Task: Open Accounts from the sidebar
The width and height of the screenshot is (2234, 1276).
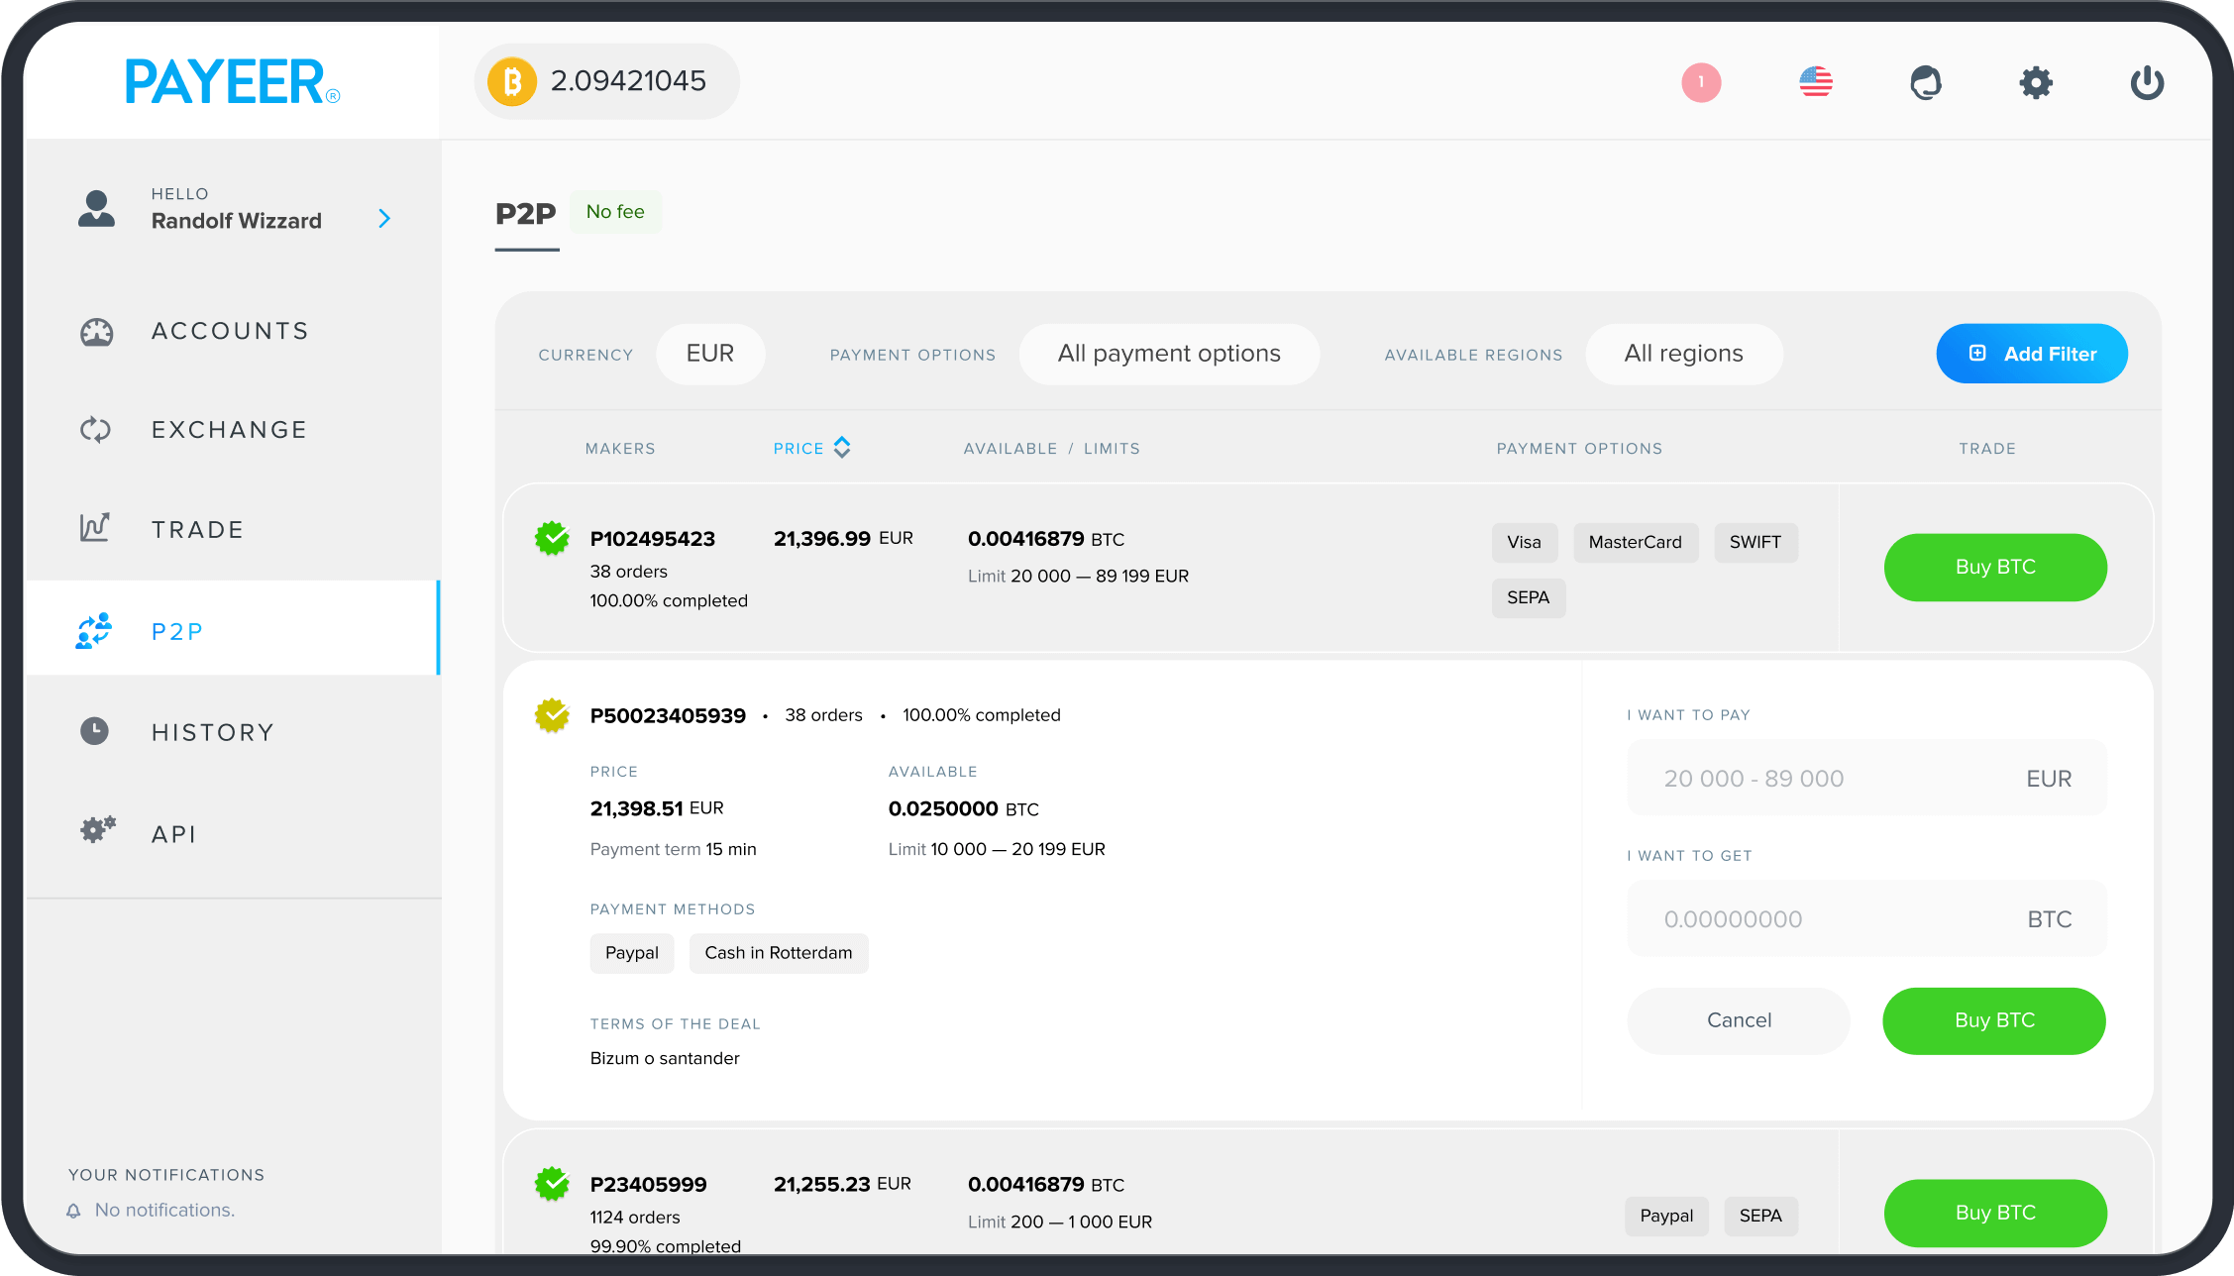Action: [230, 331]
